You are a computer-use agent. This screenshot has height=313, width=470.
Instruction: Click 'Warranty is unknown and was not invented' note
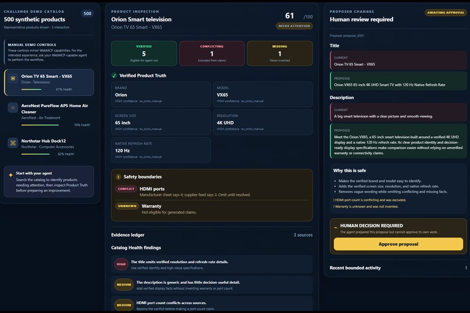(366, 207)
